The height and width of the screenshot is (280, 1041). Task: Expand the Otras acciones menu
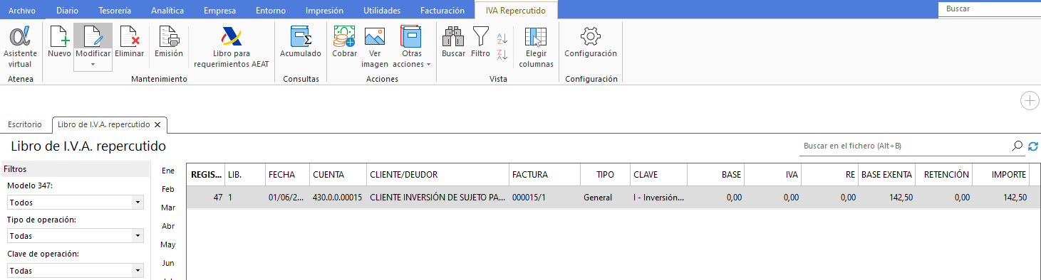point(412,47)
